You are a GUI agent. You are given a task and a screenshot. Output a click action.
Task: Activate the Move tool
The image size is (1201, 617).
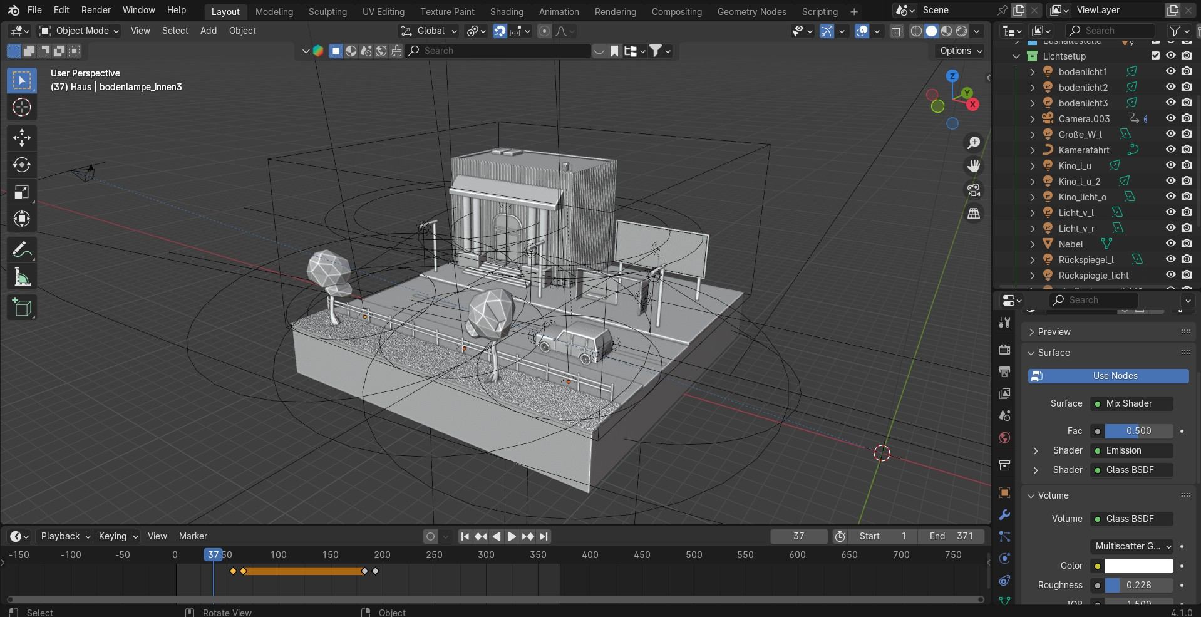point(22,138)
